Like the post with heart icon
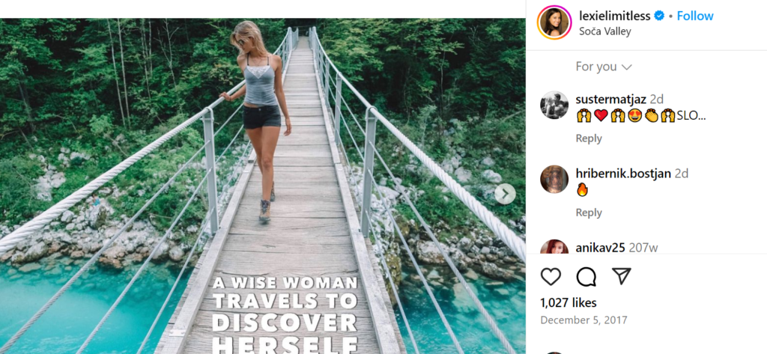 [x=551, y=277]
